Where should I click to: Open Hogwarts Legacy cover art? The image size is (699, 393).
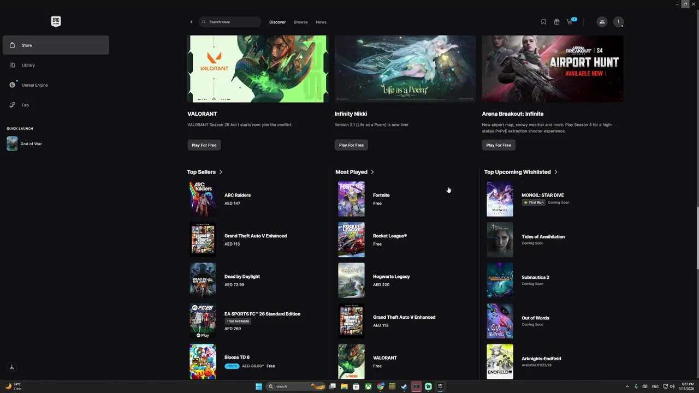[351, 281]
